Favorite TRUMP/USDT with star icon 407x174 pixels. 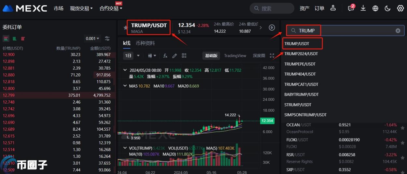point(125,28)
